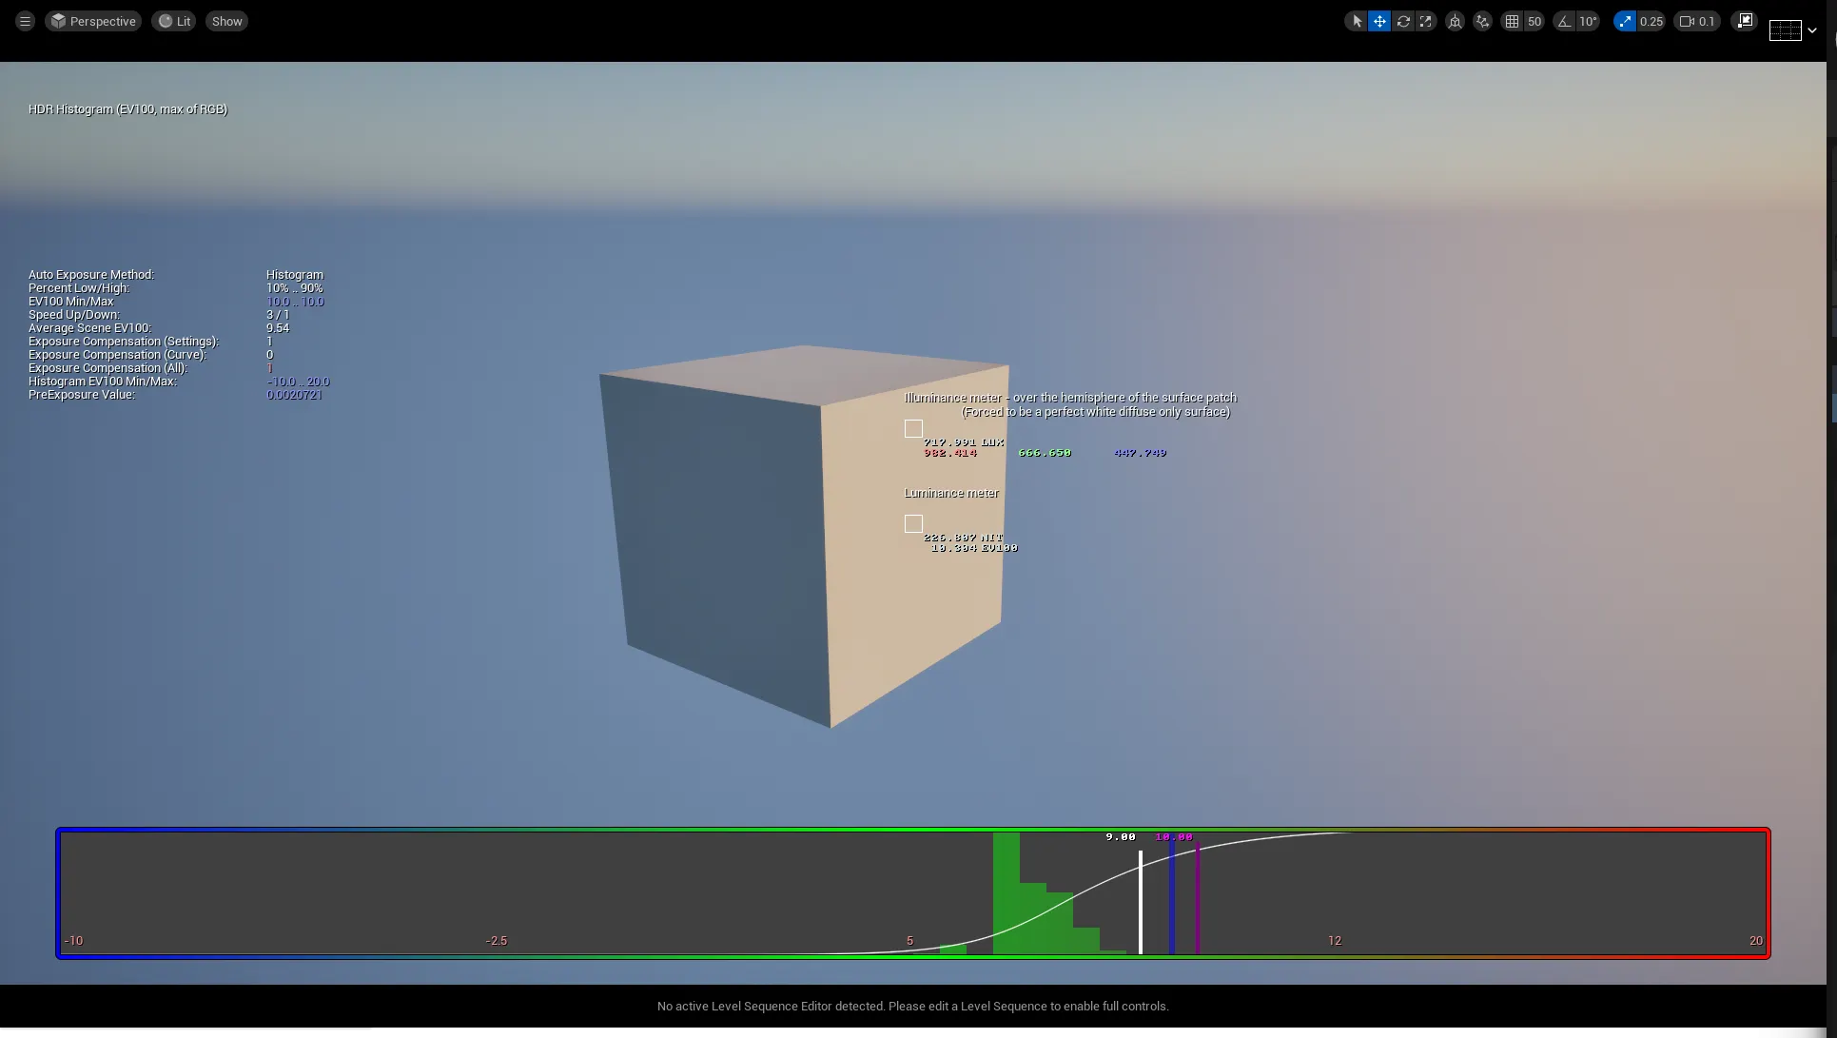
Task: Click the viewport layout grid thumbnail
Action: pos(1785,30)
